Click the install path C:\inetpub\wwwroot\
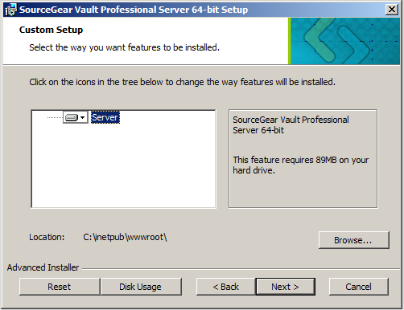Screen dimensions: 404x310 (x=125, y=237)
